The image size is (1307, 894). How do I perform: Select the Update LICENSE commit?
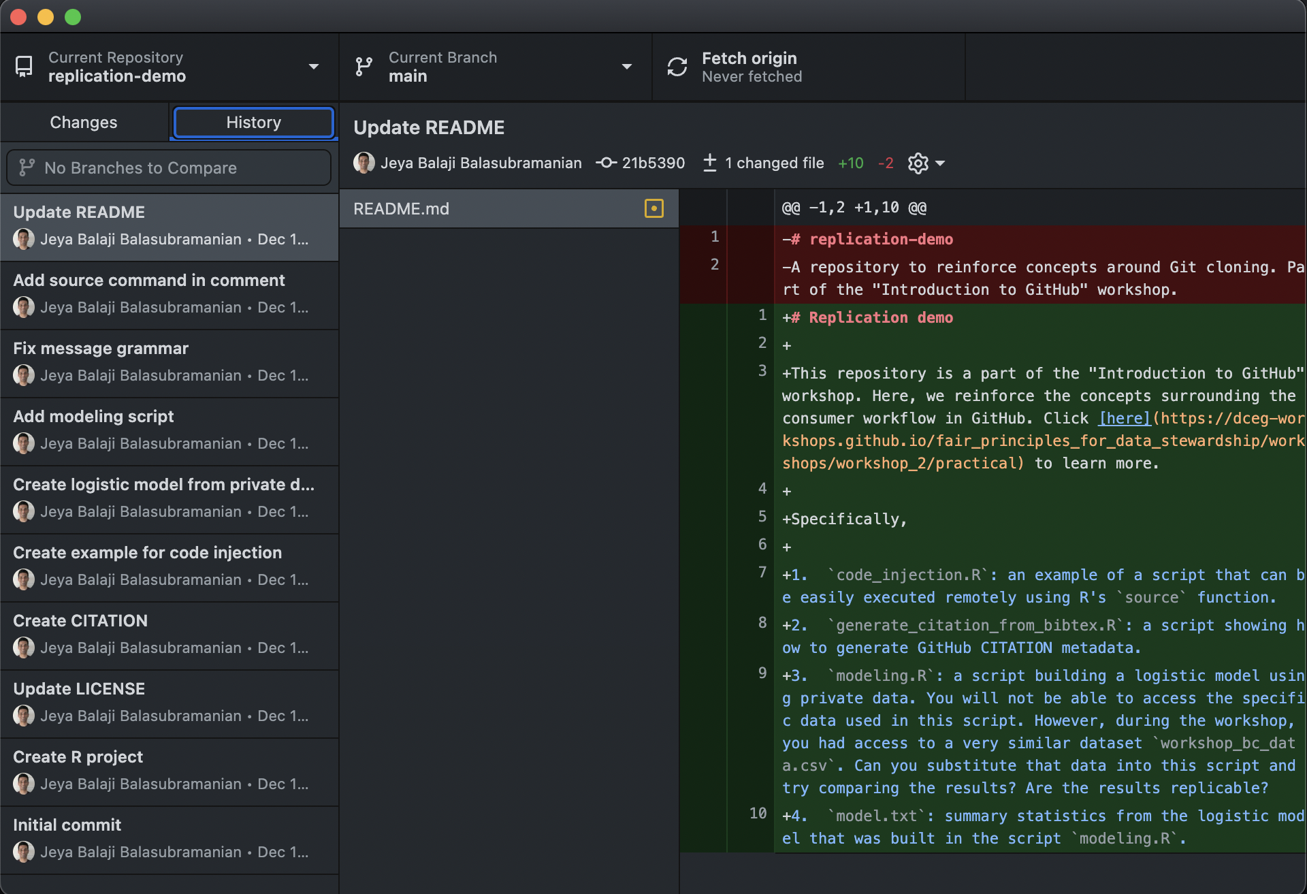(x=170, y=704)
